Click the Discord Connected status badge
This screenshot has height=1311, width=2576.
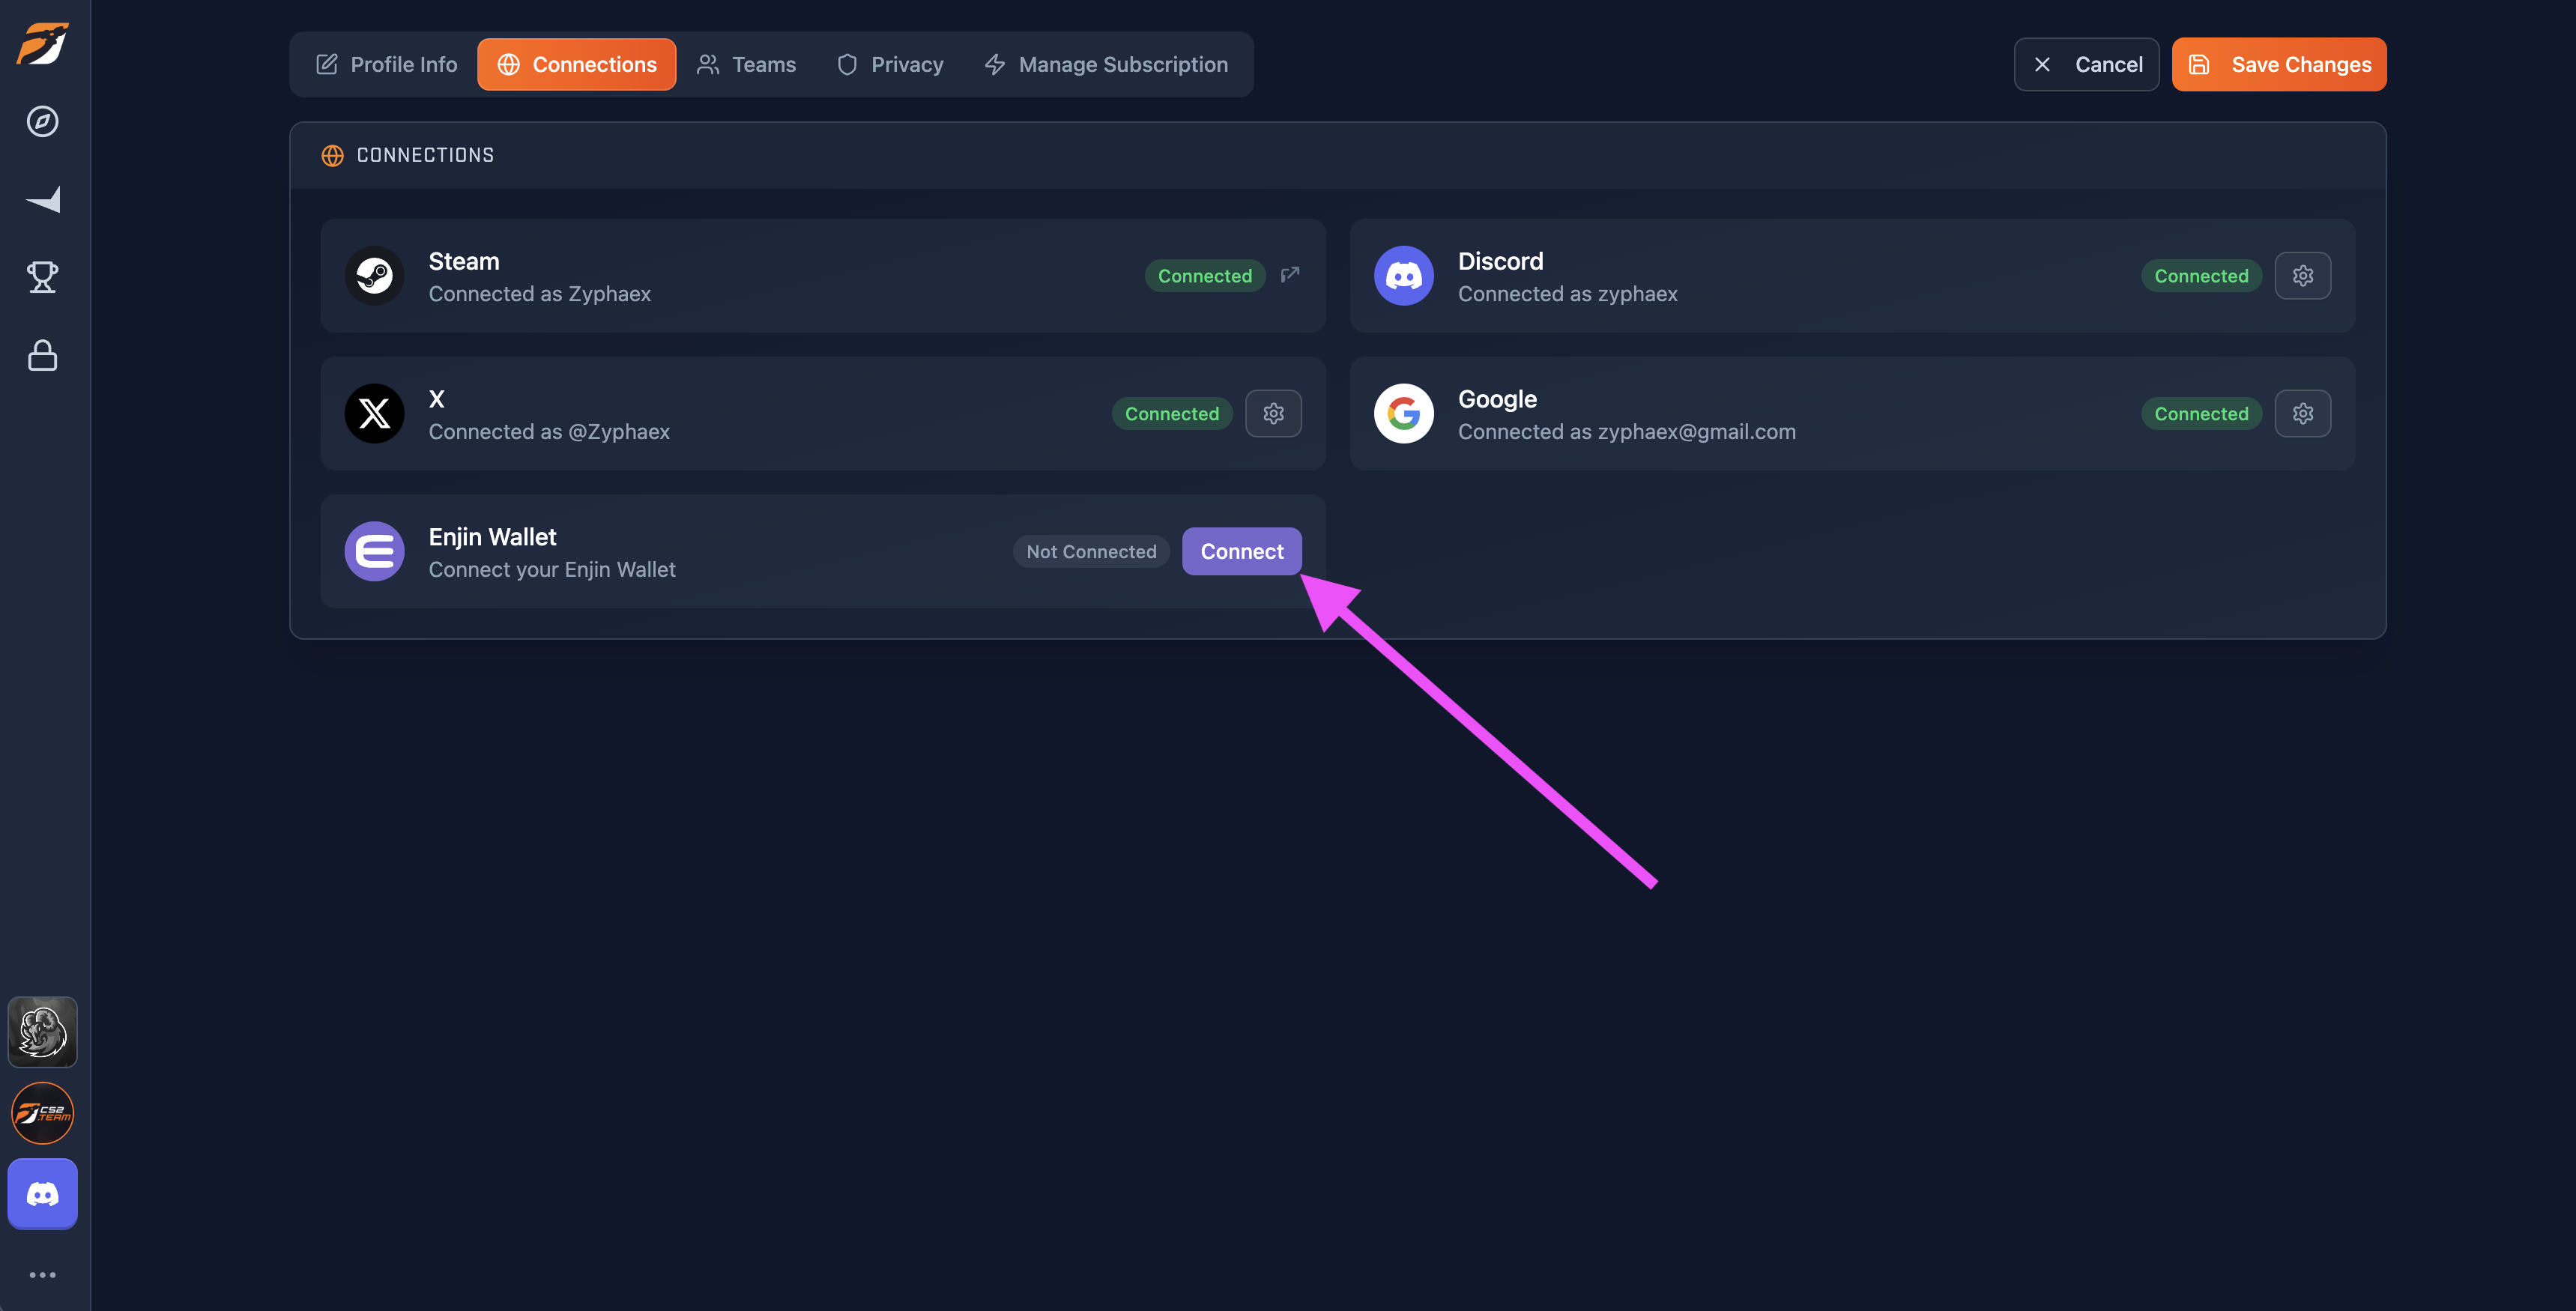2201,276
